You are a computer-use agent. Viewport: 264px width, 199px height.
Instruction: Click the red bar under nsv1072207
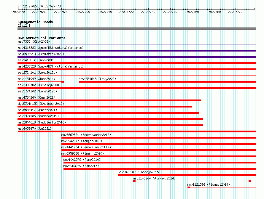(x=187, y=175)
